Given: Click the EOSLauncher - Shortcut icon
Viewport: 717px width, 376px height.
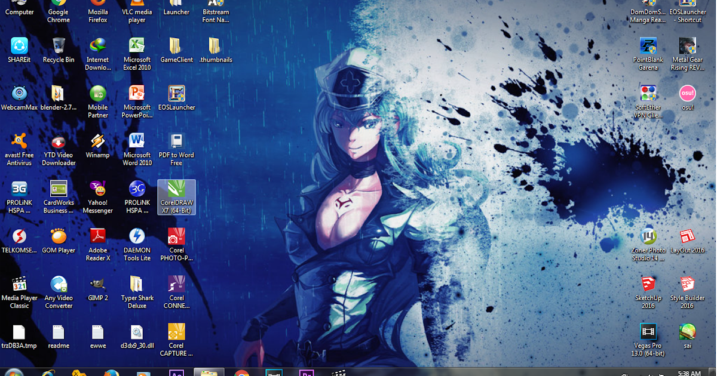Looking at the screenshot, I should pyautogui.click(x=688, y=11).
